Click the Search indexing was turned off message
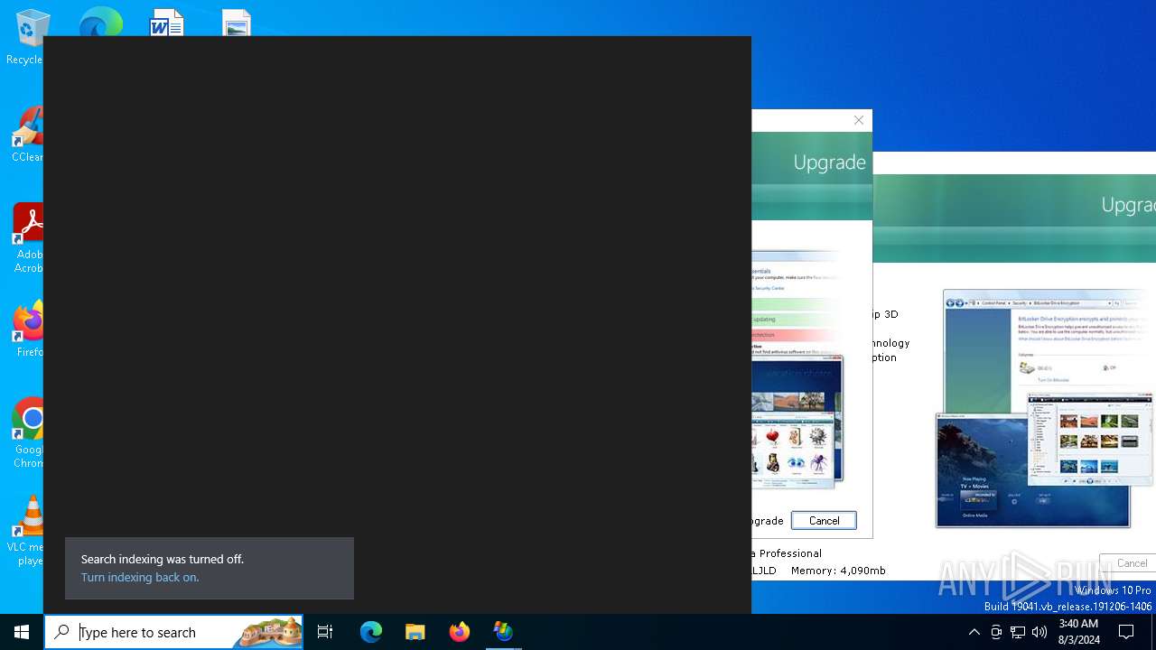1156x650 pixels. [163, 560]
